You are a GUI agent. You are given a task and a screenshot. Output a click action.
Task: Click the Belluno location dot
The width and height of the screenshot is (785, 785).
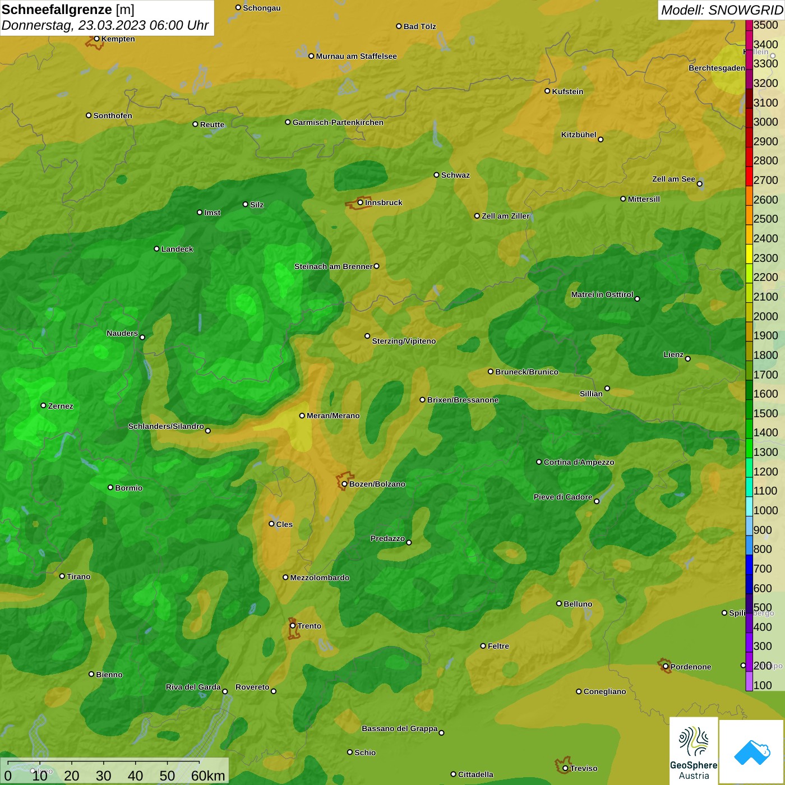(558, 603)
